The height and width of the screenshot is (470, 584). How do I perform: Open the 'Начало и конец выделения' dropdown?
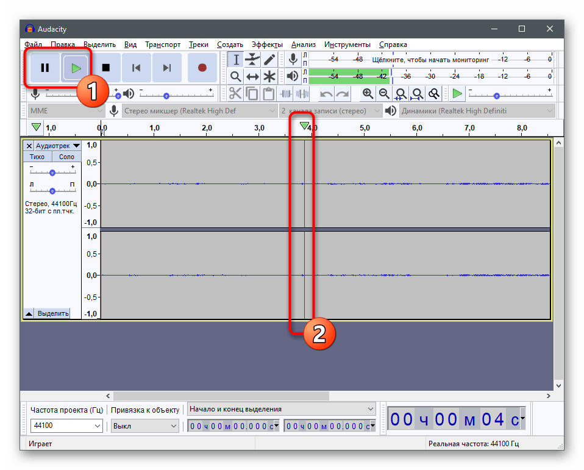pos(281,409)
